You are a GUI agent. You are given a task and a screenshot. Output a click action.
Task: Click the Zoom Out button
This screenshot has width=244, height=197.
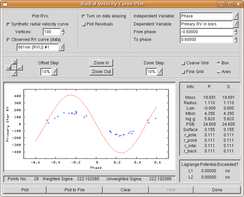pos(101,72)
